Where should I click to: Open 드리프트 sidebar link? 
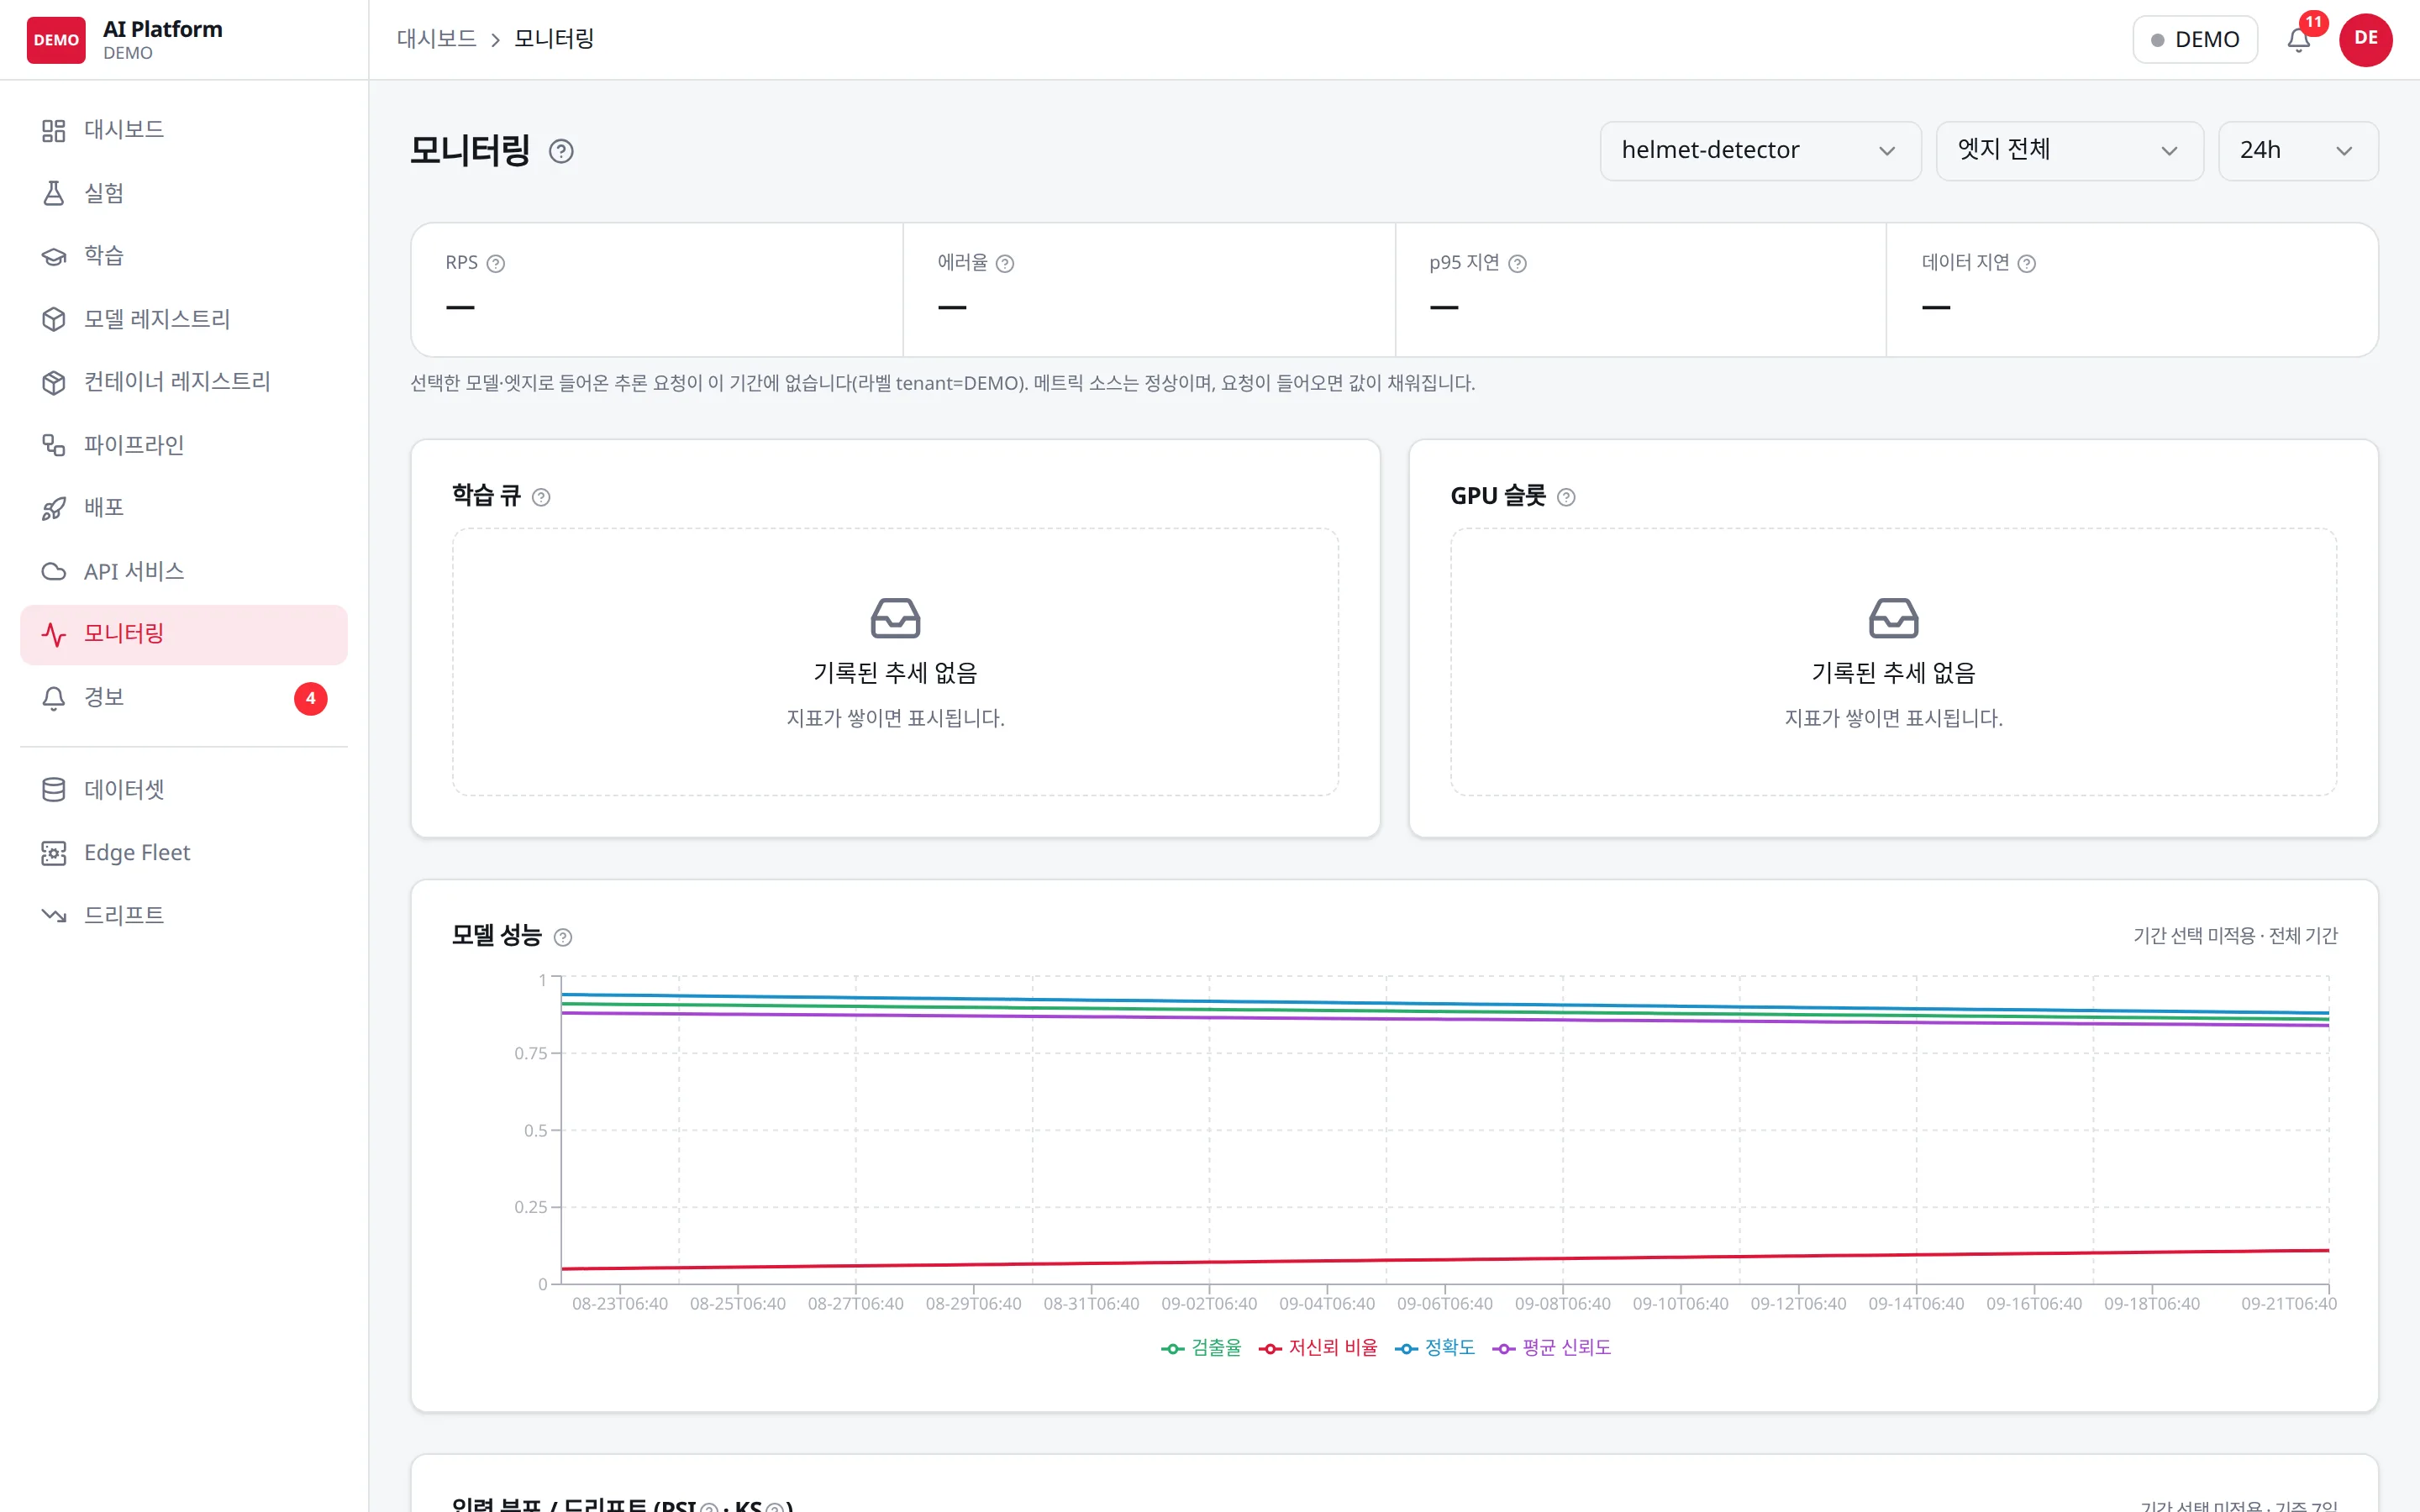184,915
